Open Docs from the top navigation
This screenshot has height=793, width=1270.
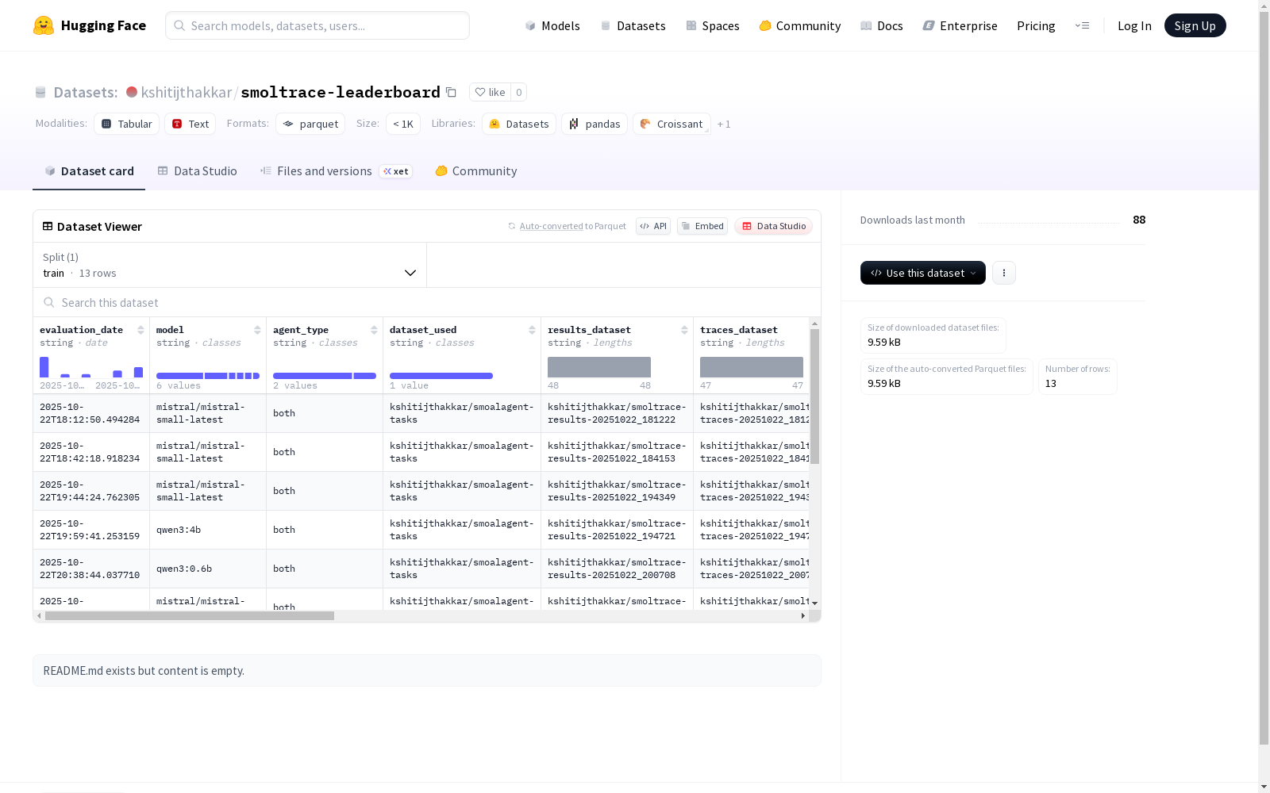pos(882,25)
